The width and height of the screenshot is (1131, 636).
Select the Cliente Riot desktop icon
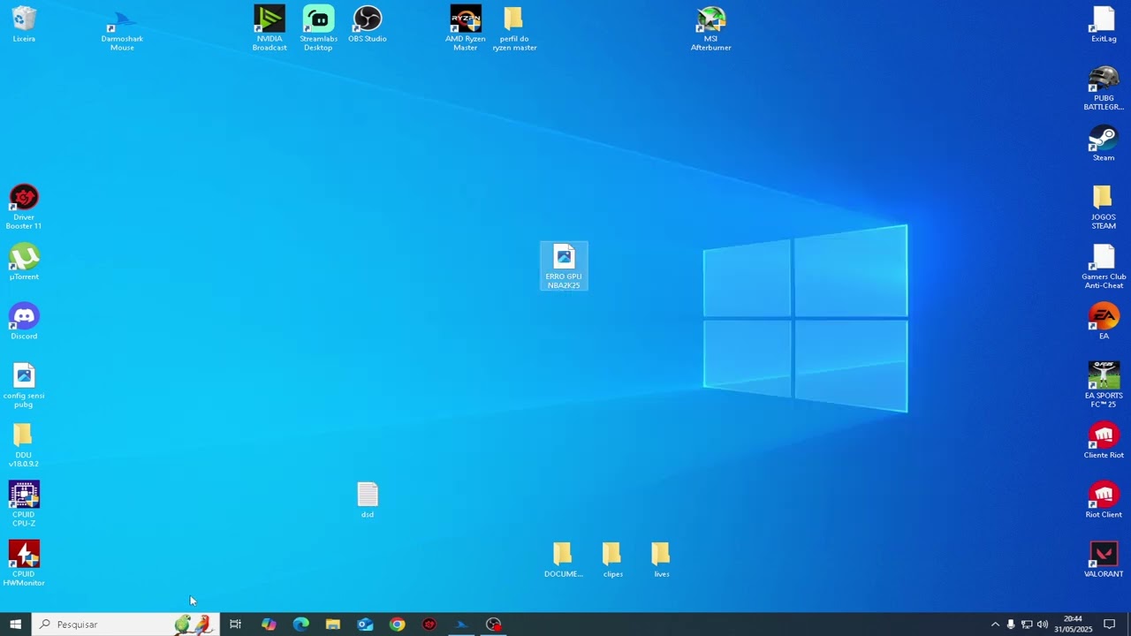coord(1104,441)
